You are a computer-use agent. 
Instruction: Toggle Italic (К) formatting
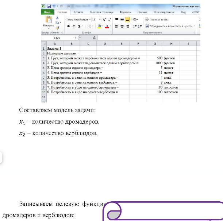[x=74, y=26]
